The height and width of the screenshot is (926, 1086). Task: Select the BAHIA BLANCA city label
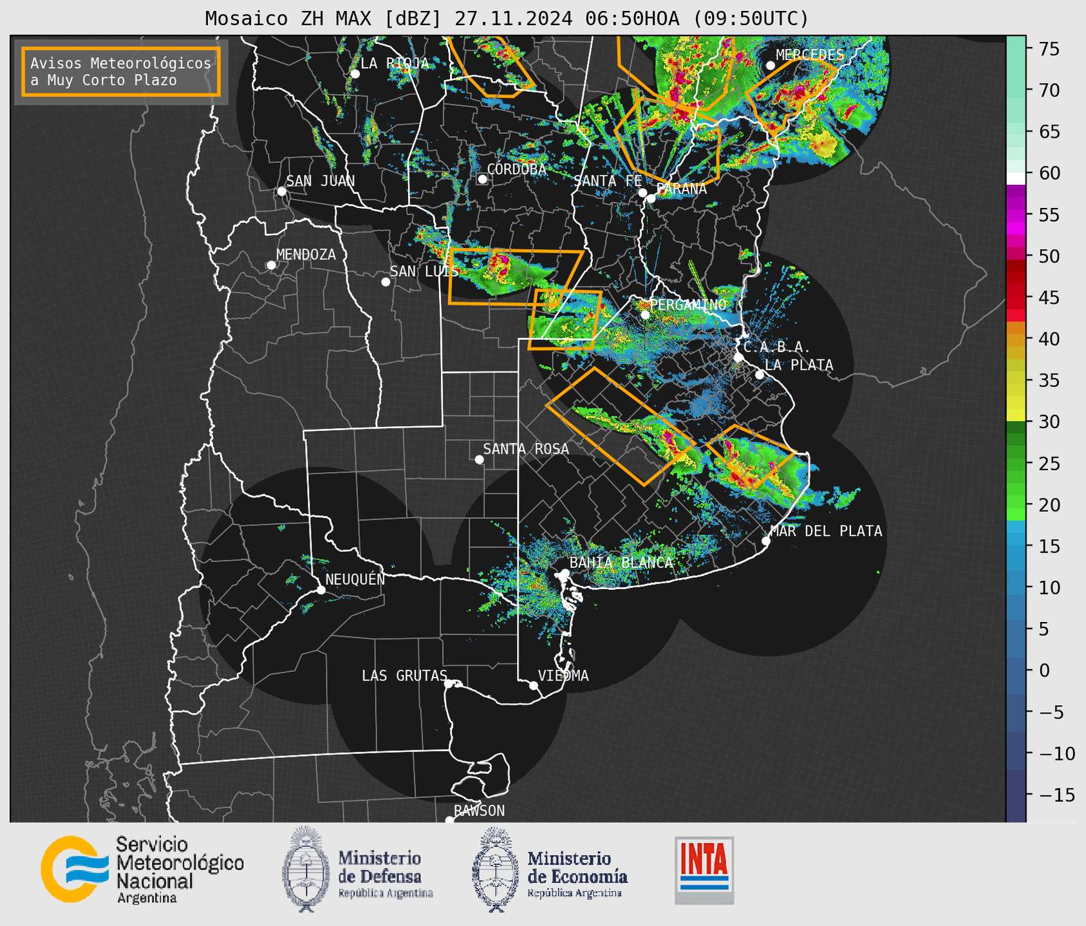[621, 562]
